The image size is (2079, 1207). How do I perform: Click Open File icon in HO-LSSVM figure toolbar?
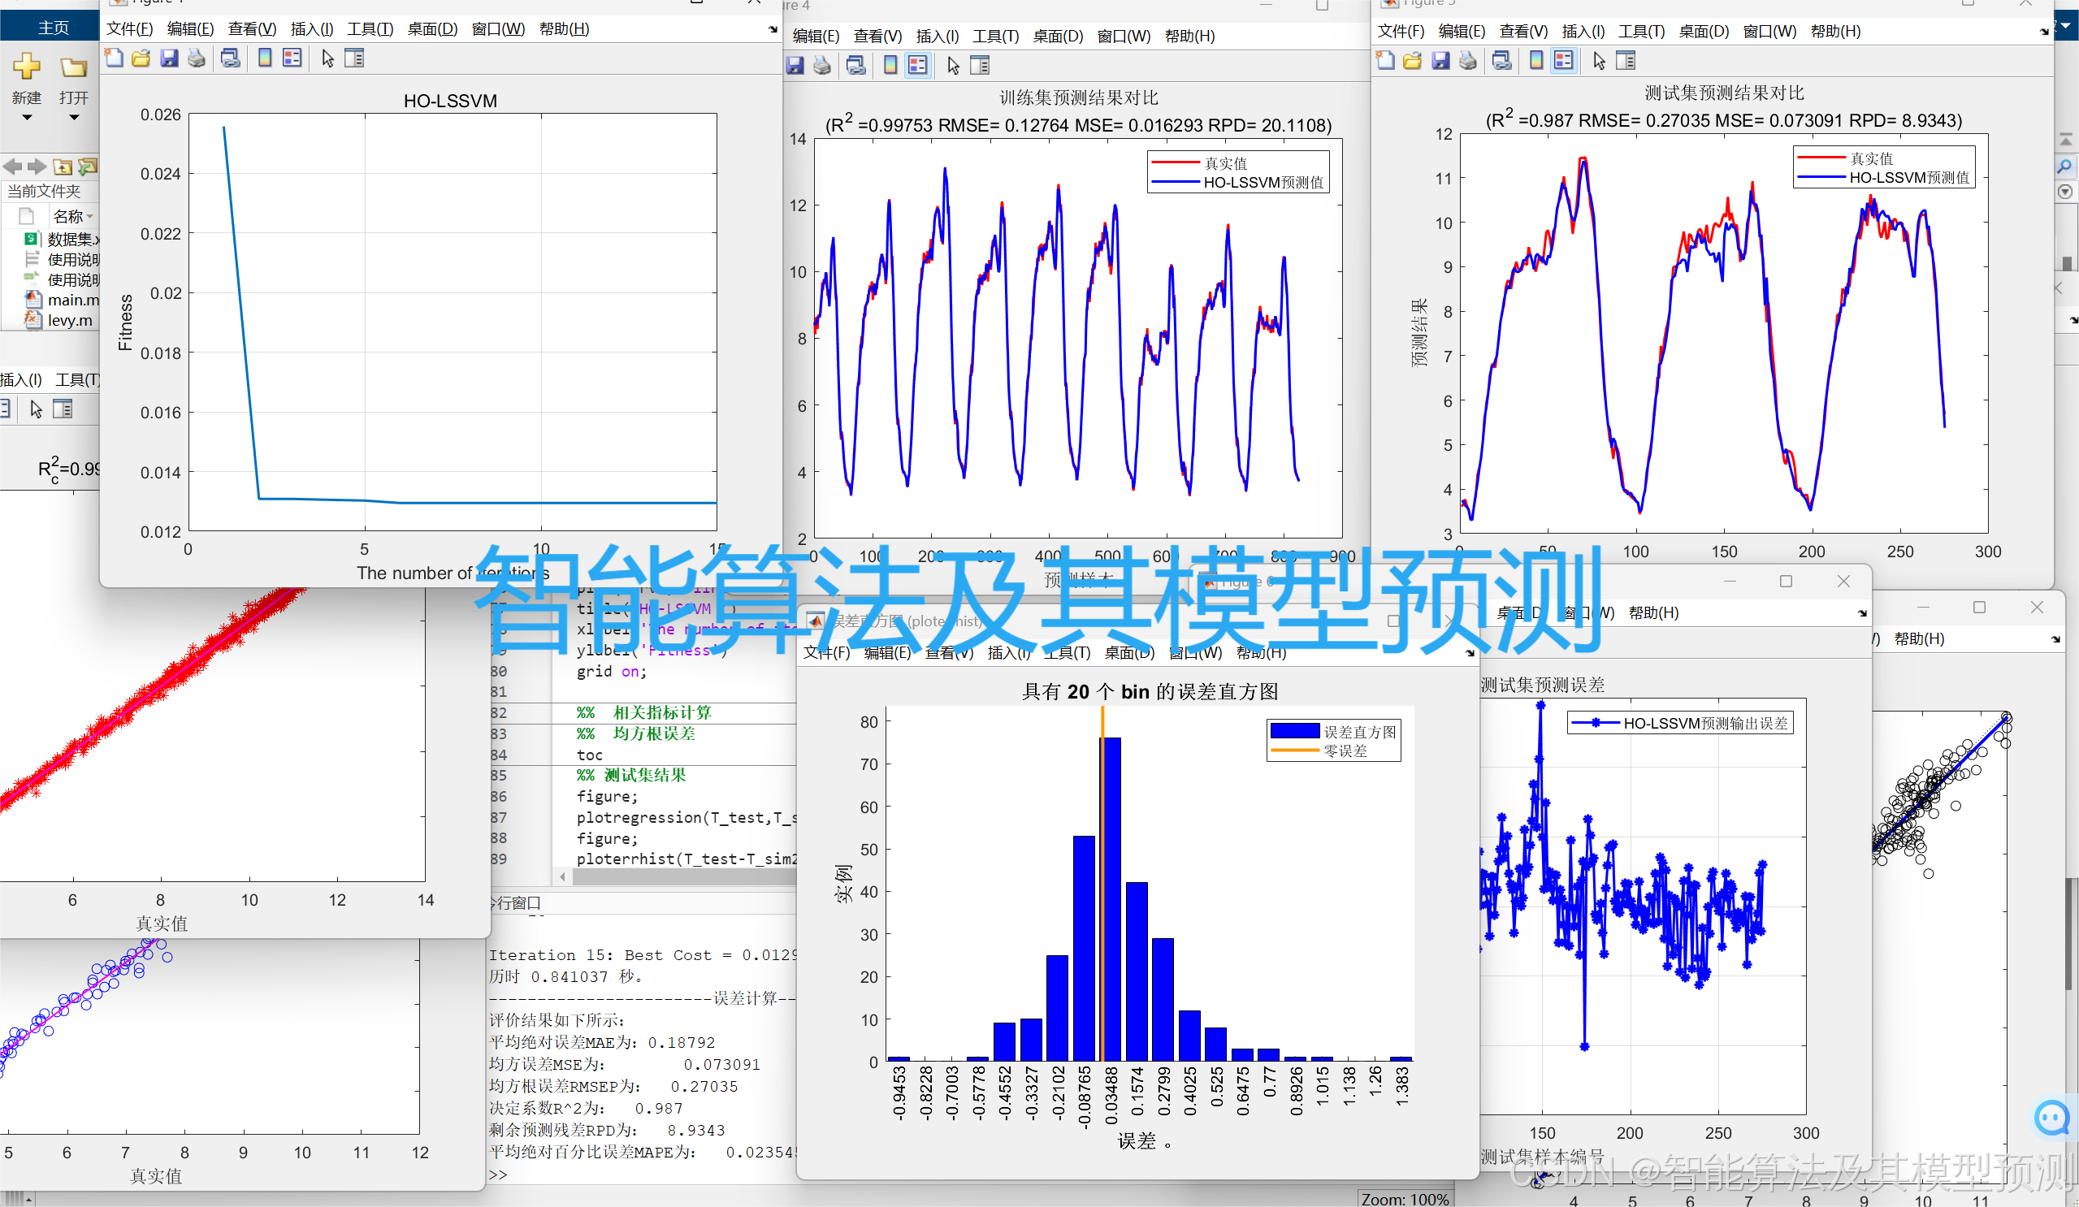coord(141,58)
